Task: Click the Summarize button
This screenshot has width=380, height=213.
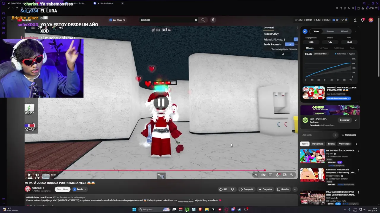Action: click(x=349, y=135)
